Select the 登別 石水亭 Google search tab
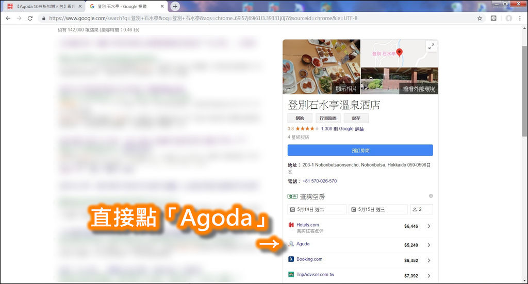This screenshot has height=284, width=528. 127,6
